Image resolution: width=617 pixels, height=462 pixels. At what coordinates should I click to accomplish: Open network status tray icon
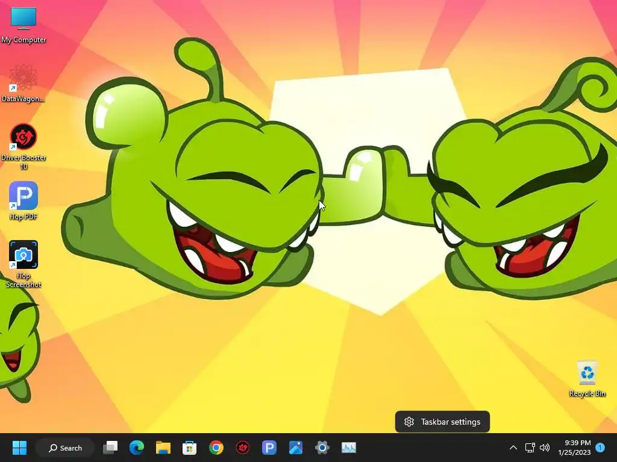(x=530, y=448)
